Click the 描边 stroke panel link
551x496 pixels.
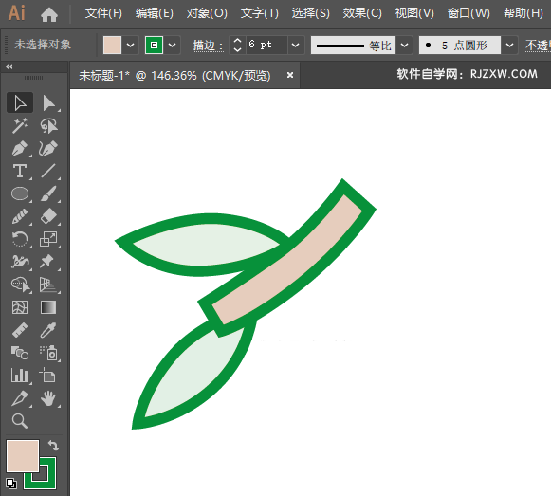click(208, 46)
